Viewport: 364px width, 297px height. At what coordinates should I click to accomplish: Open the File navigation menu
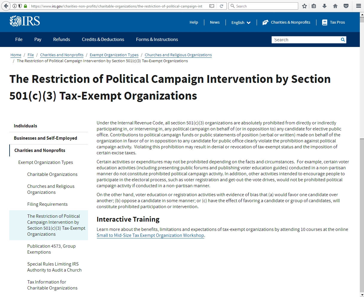[x=19, y=39]
